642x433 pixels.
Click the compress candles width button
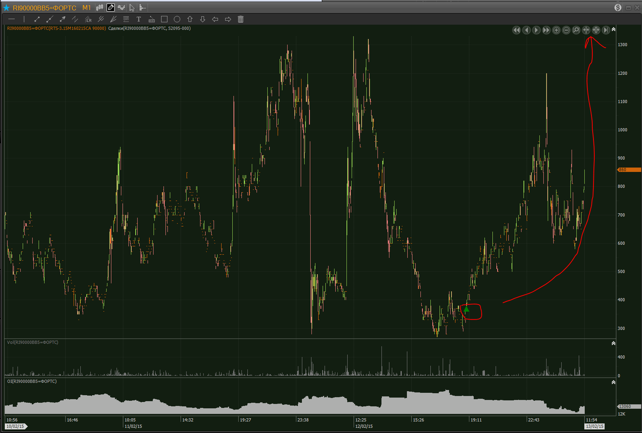(596, 30)
